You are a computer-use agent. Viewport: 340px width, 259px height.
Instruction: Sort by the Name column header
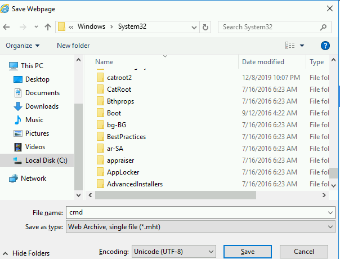click(x=104, y=62)
